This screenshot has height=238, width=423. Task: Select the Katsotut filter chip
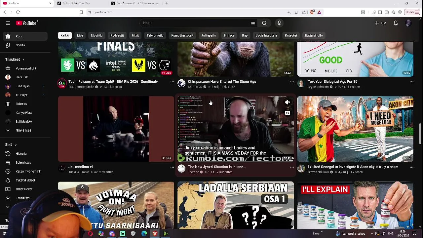click(291, 35)
